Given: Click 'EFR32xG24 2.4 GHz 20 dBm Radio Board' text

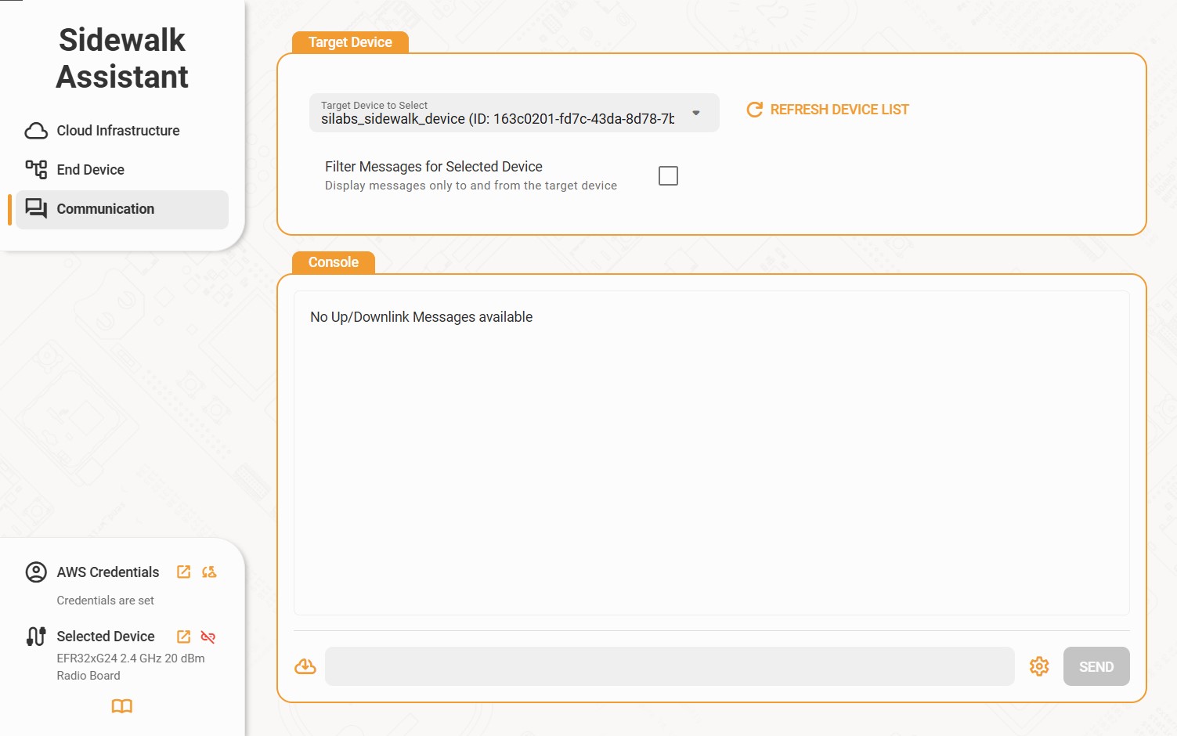Looking at the screenshot, I should tap(131, 667).
